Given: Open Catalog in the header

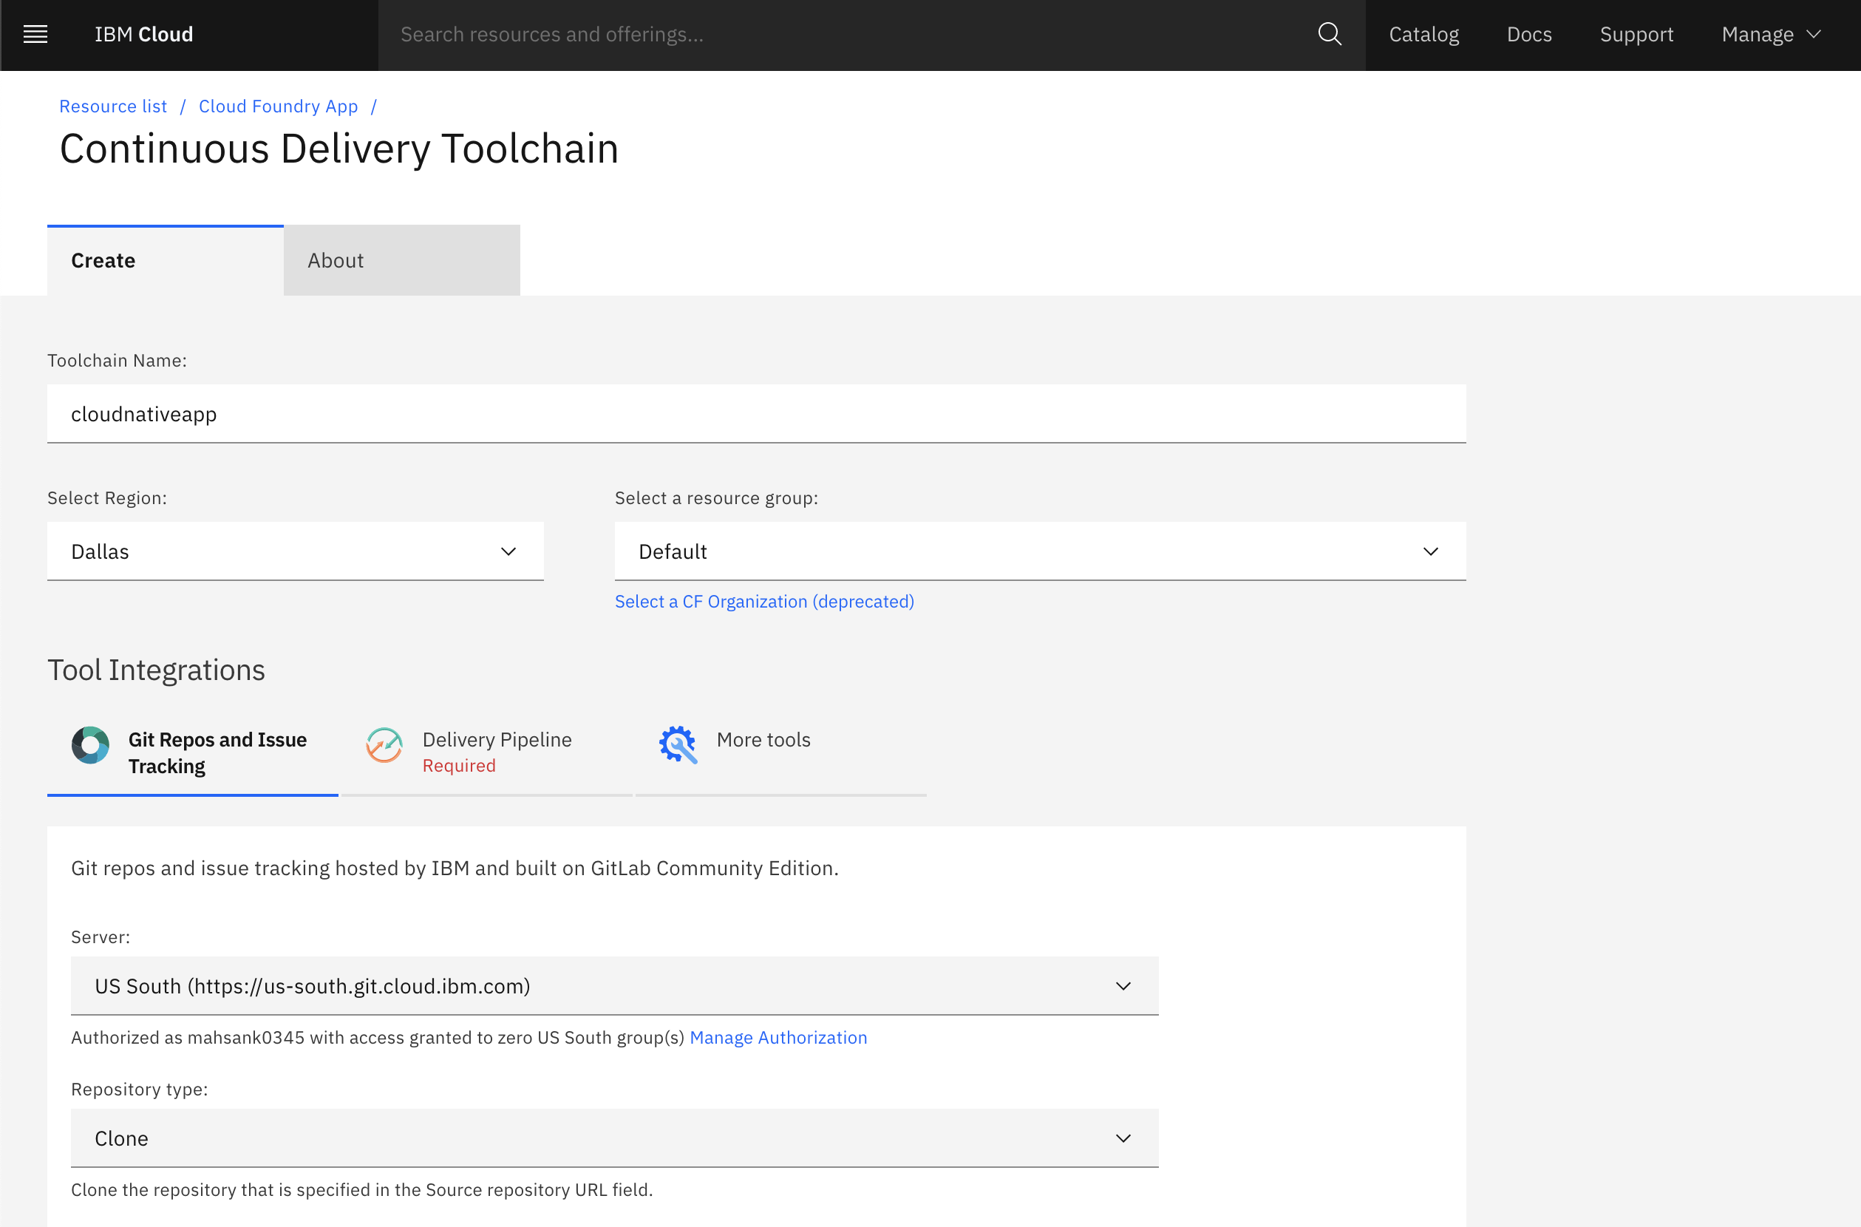Looking at the screenshot, I should click(1423, 35).
